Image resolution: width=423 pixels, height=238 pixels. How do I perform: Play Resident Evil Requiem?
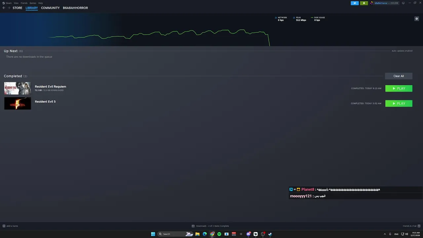(399, 88)
